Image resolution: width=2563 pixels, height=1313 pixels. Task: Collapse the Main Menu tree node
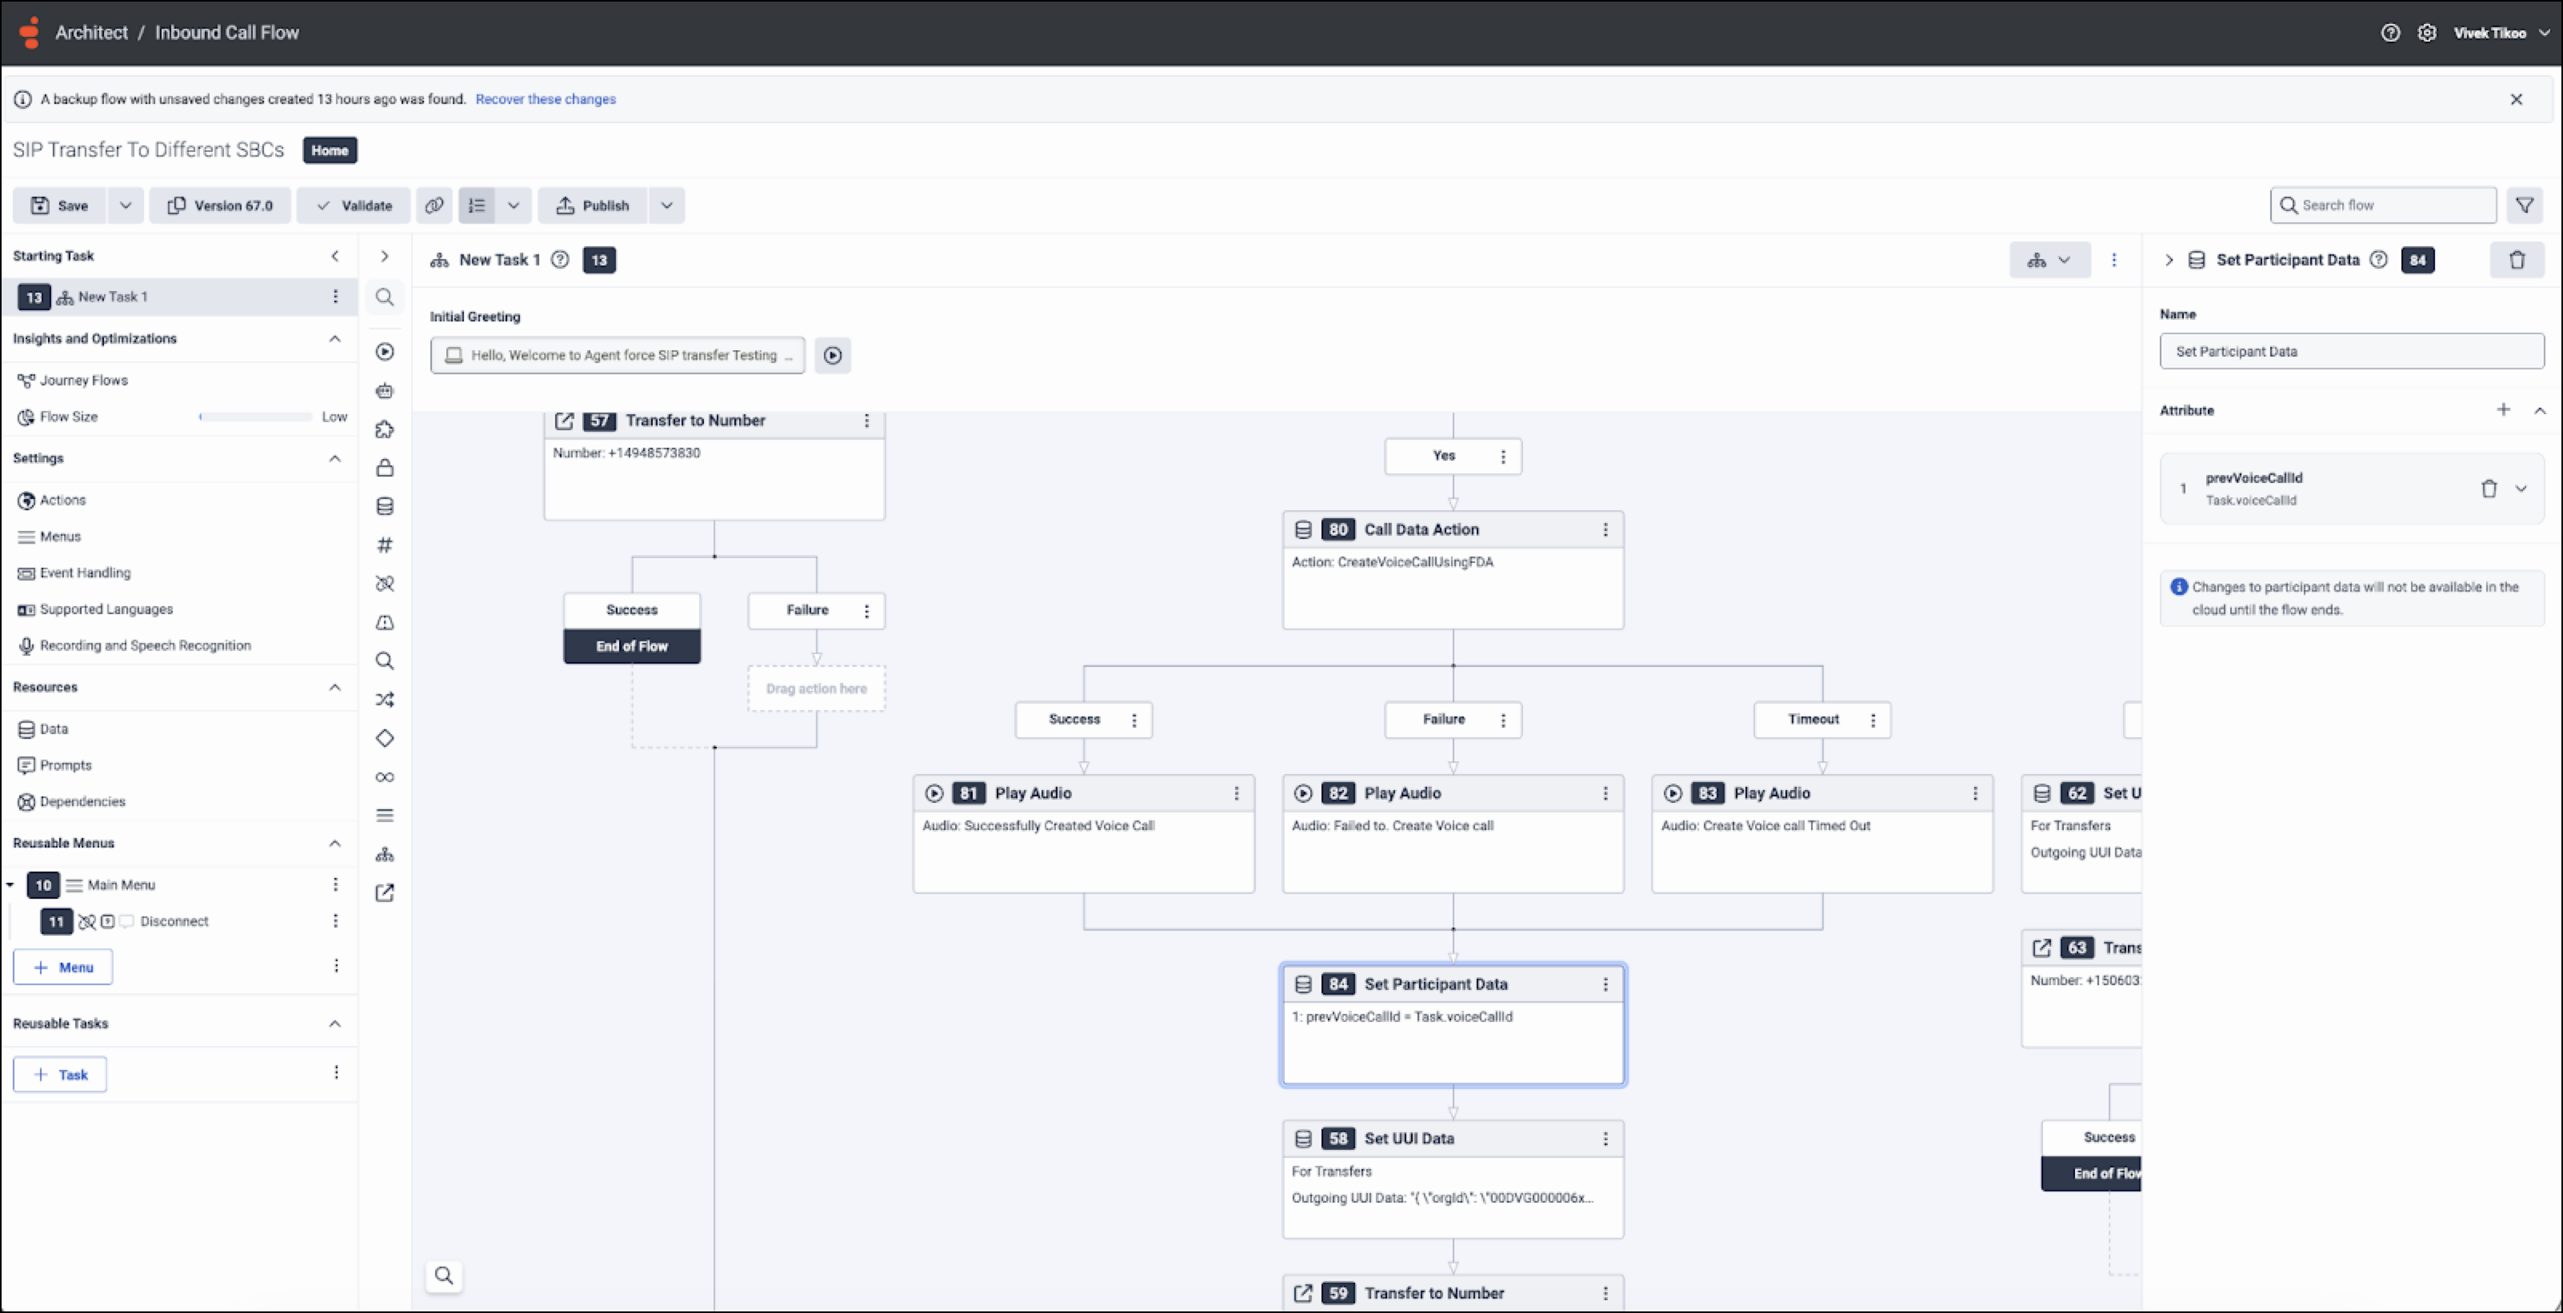click(x=10, y=884)
